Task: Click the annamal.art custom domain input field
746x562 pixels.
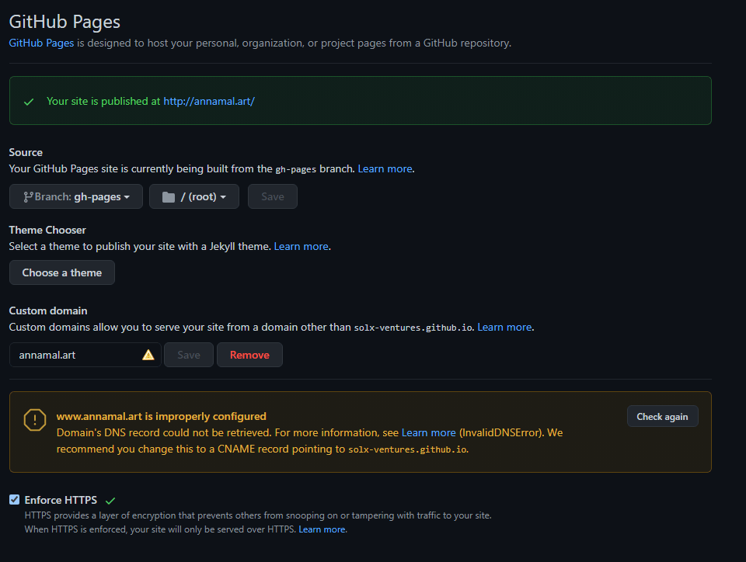Action: pos(85,355)
